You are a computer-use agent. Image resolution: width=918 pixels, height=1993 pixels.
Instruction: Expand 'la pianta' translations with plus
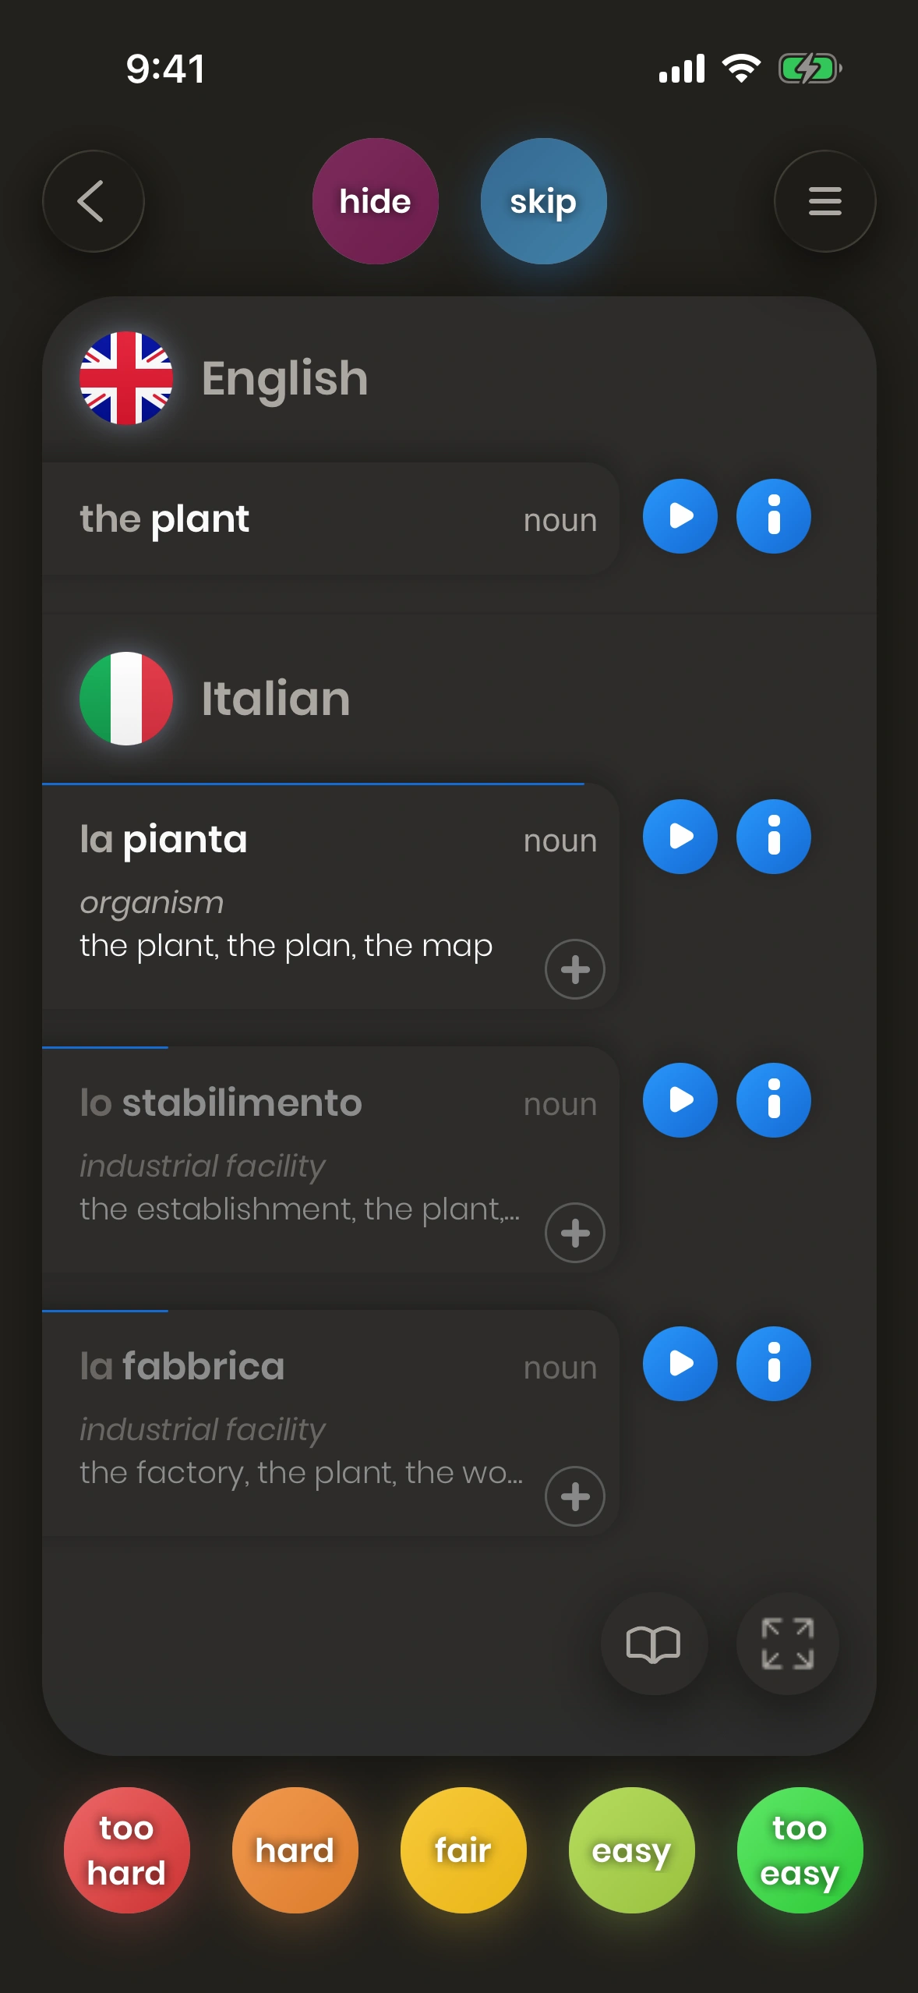[575, 969]
